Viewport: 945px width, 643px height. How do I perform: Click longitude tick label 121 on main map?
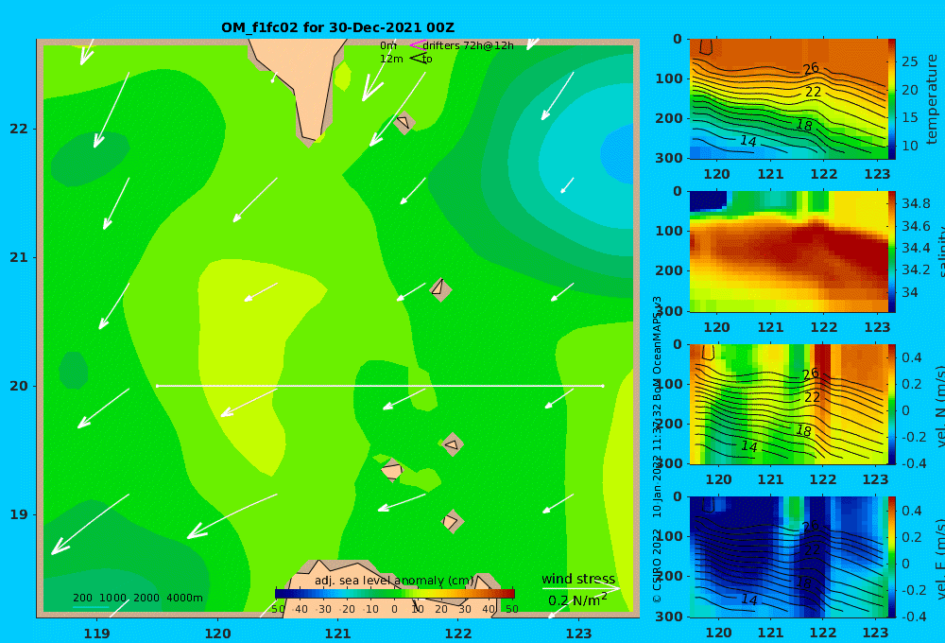(337, 634)
